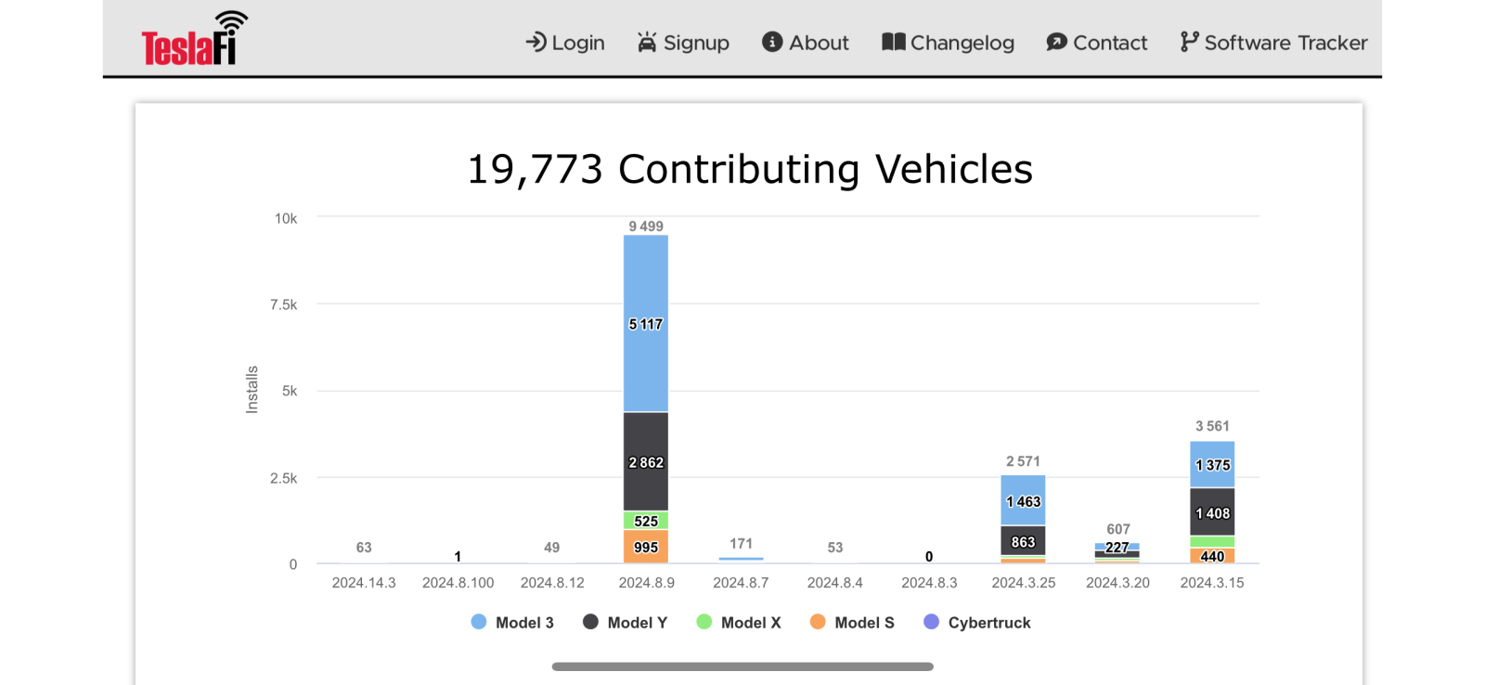
Task: Click the chart title "19,773 Contributing Vehicles"
Action: [750, 169]
